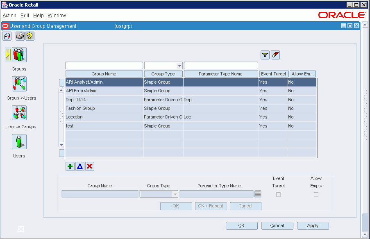Delete group with red X icon
370x239 pixels.
90,166
